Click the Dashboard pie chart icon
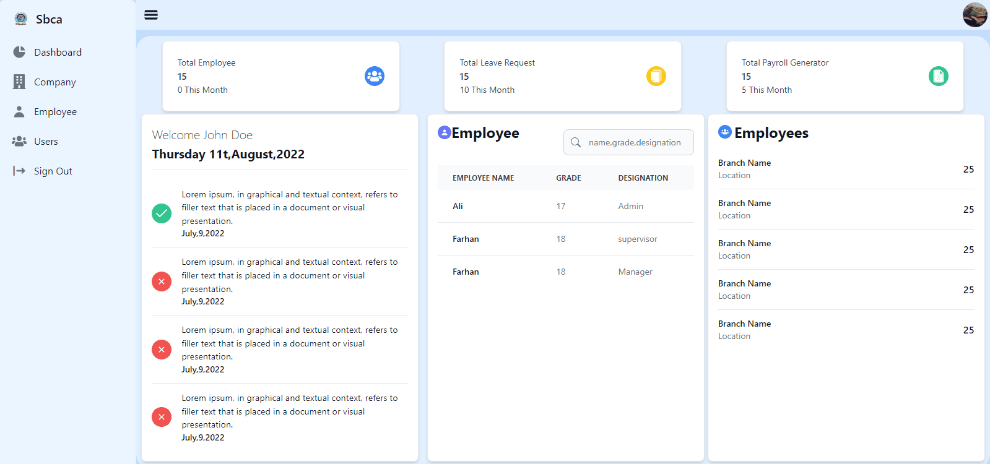 (x=19, y=52)
